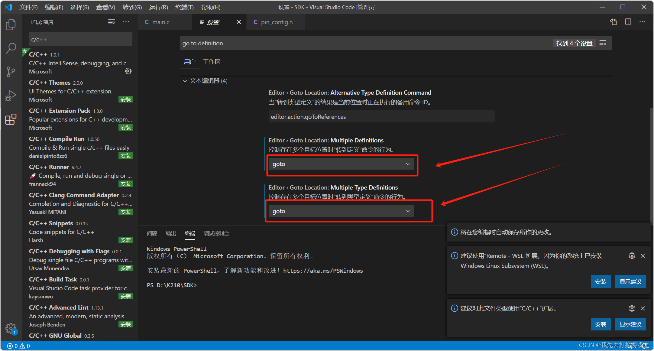The height and width of the screenshot is (351, 654).
Task: Open extensions panel more actions menu
Action: pyautogui.click(x=126, y=22)
